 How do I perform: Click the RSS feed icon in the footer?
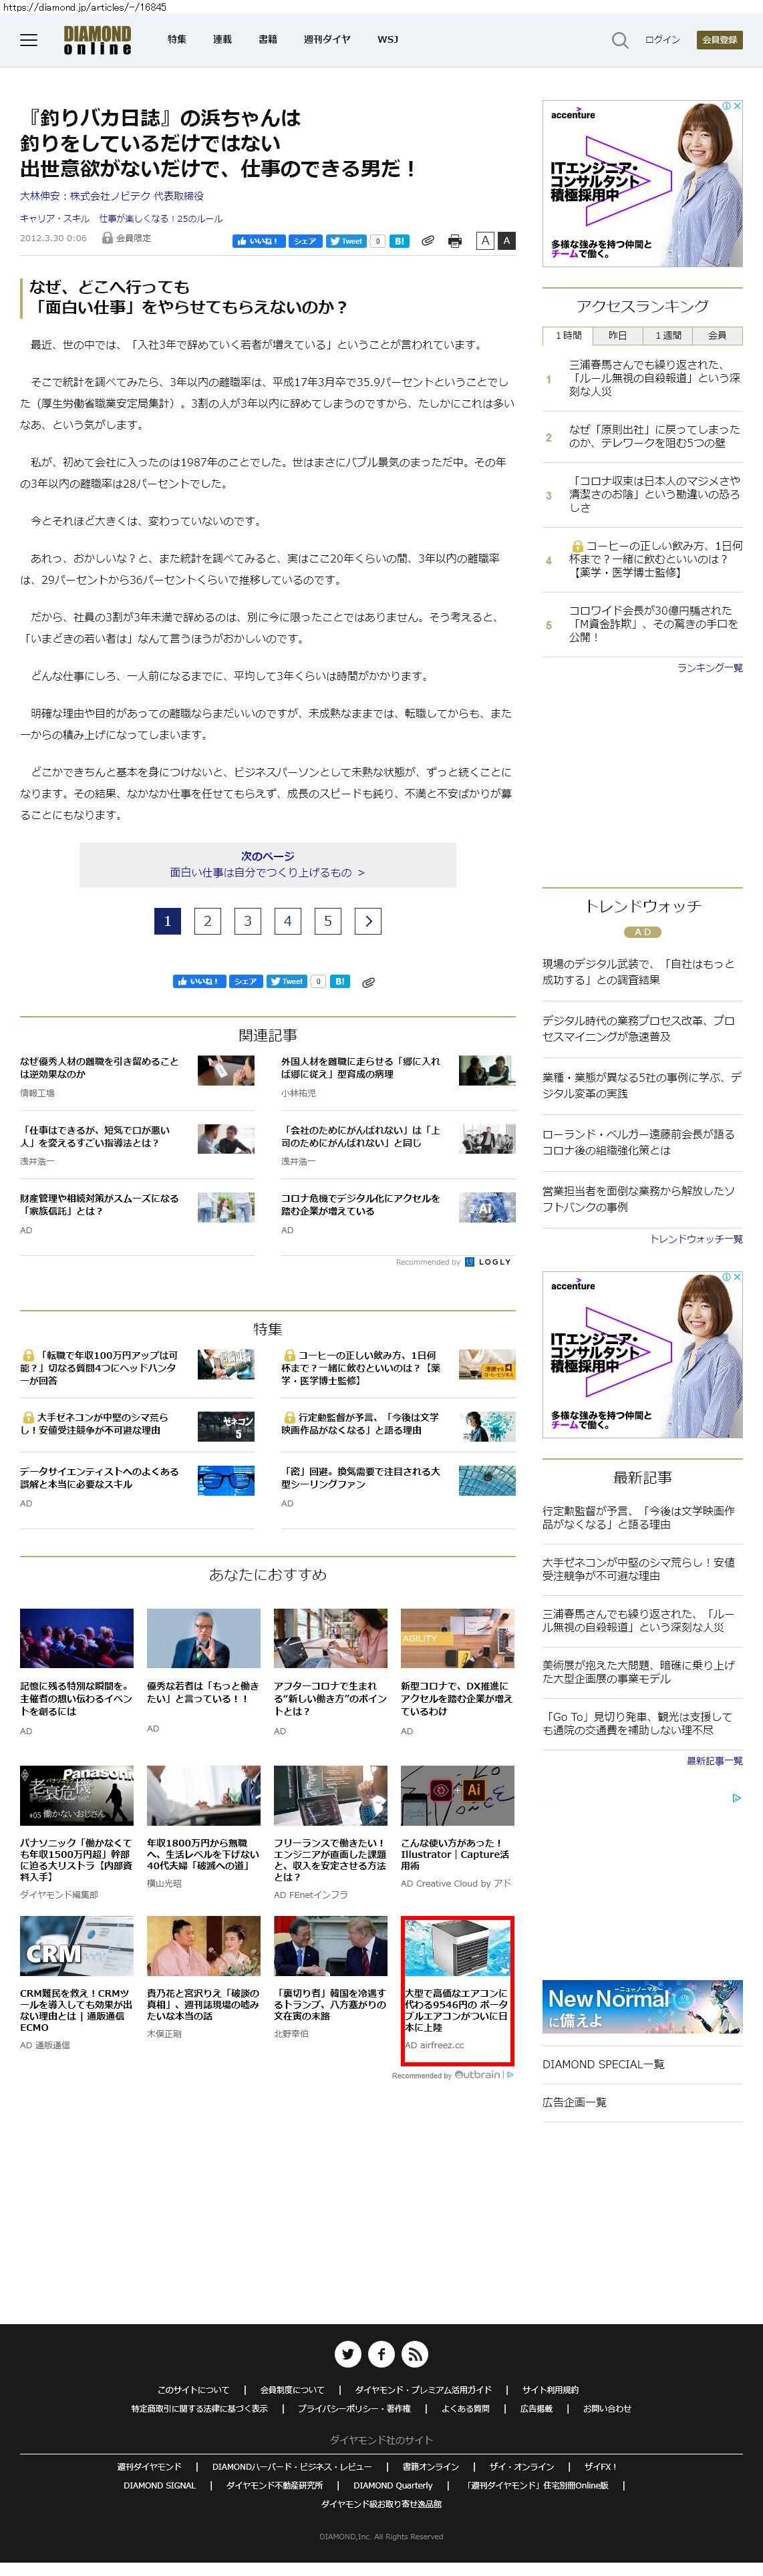(x=415, y=2353)
